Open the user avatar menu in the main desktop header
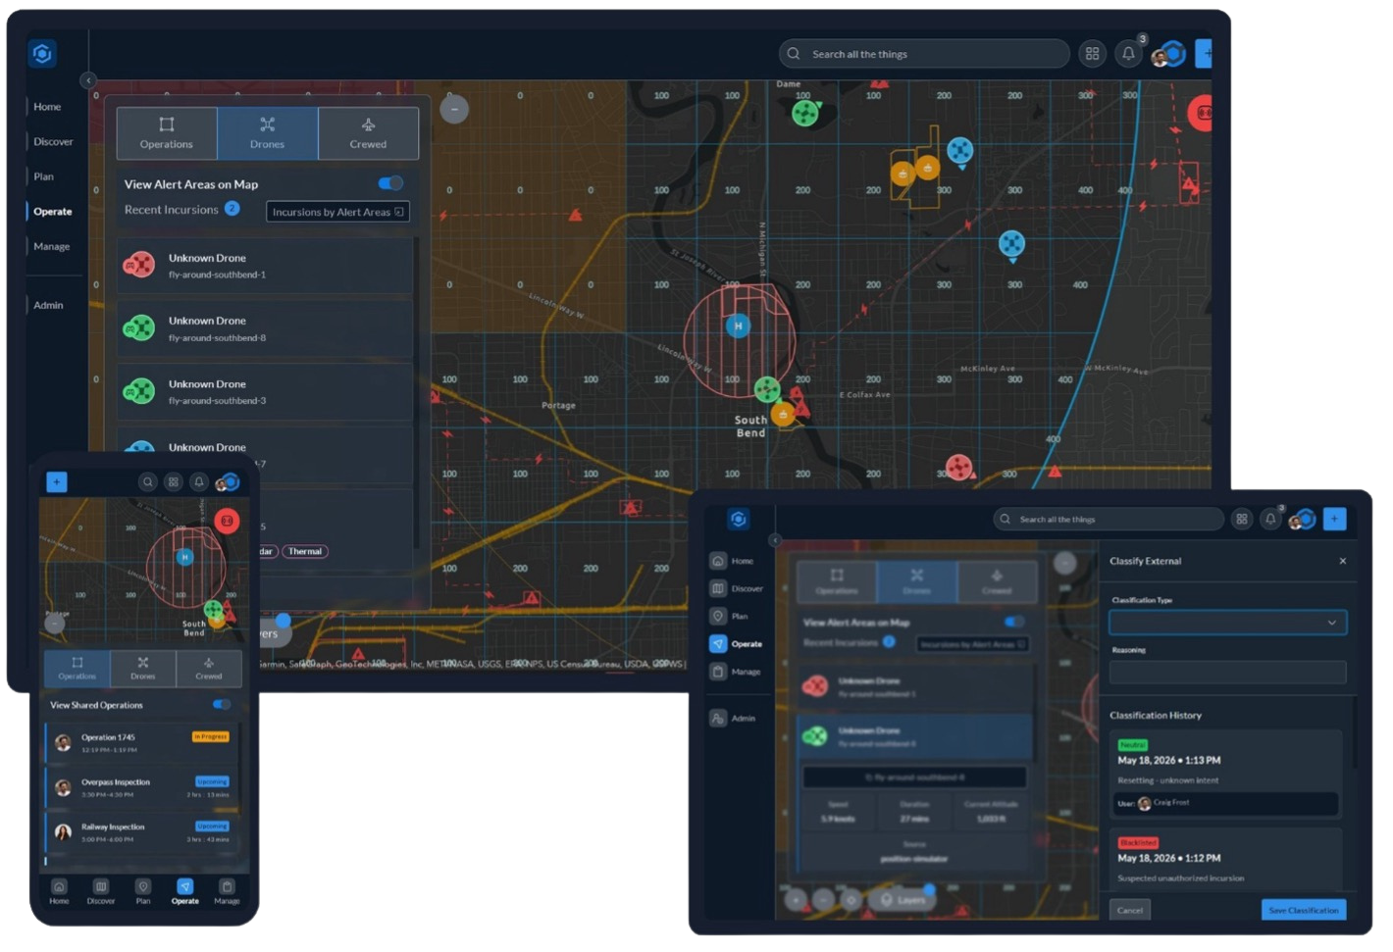 click(x=1168, y=55)
